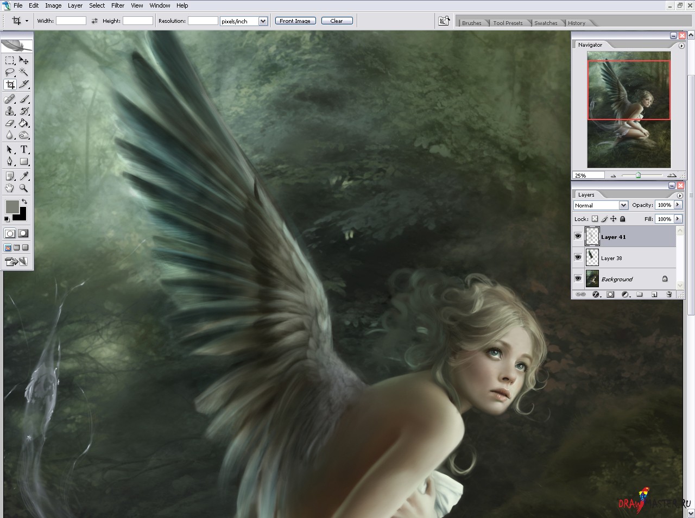Open the Crop tool preset picker arrow
The image size is (695, 518).
[x=27, y=21]
